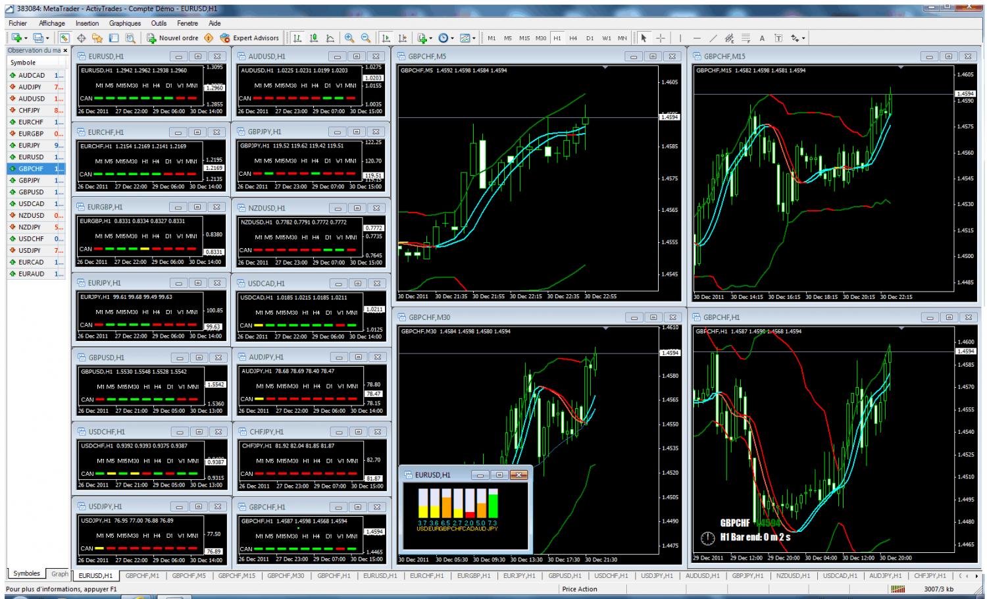The image size is (987, 599).
Task: Open a new chart via toolbar icon
Action: (x=15, y=38)
